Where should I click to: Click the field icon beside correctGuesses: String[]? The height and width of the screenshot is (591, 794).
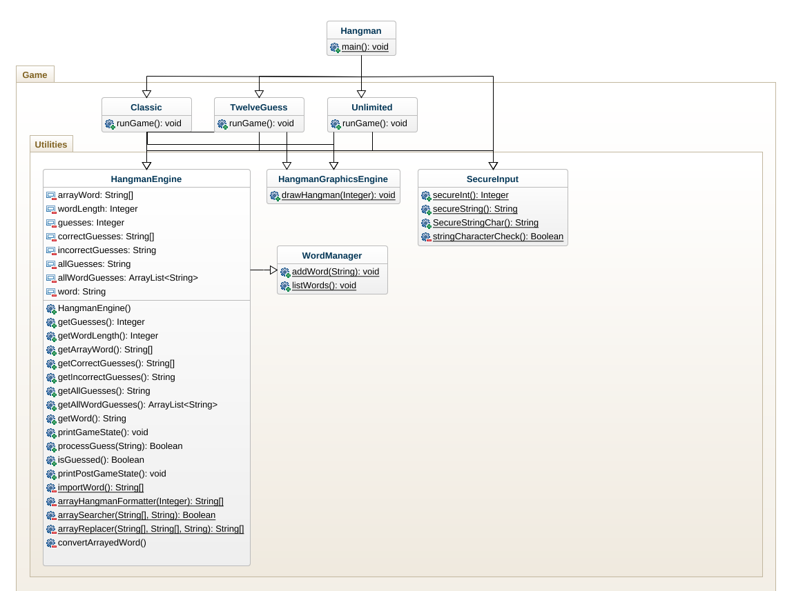(x=51, y=237)
